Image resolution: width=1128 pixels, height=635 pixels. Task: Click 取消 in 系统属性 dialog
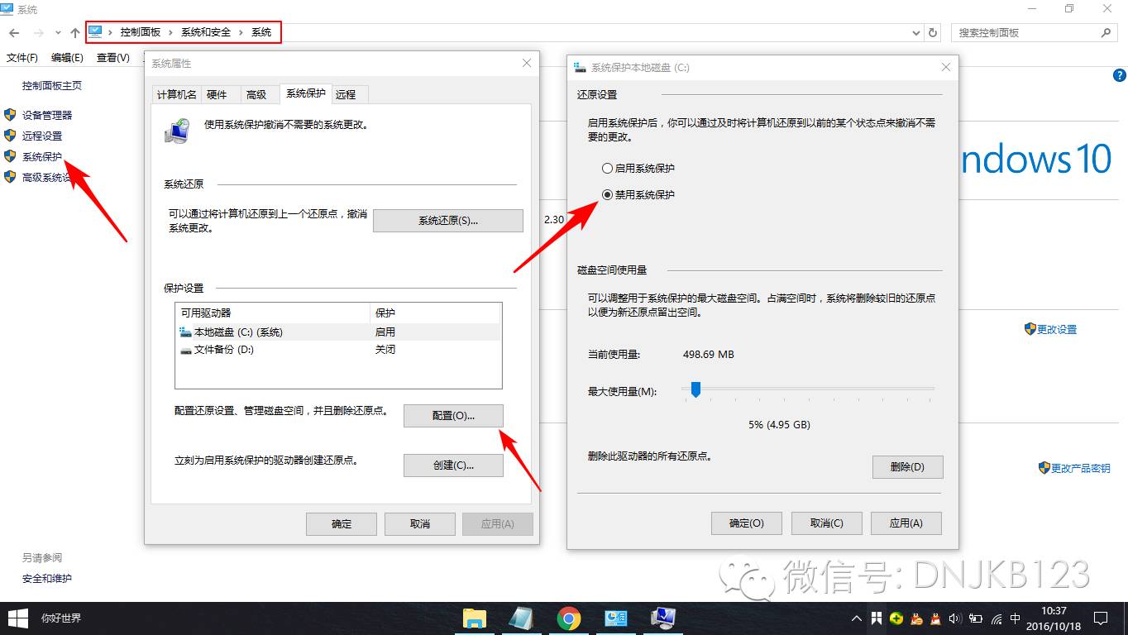tap(420, 524)
